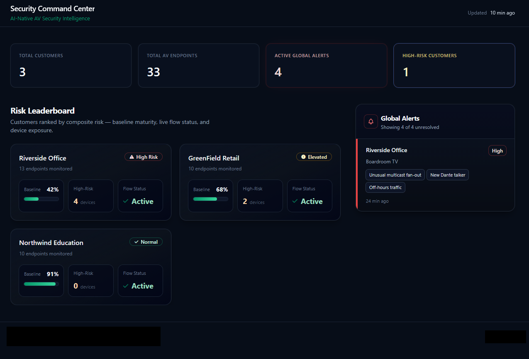Click the Global Alerts panel heading
Image resolution: width=529 pixels, height=359 pixels.
[x=400, y=118]
